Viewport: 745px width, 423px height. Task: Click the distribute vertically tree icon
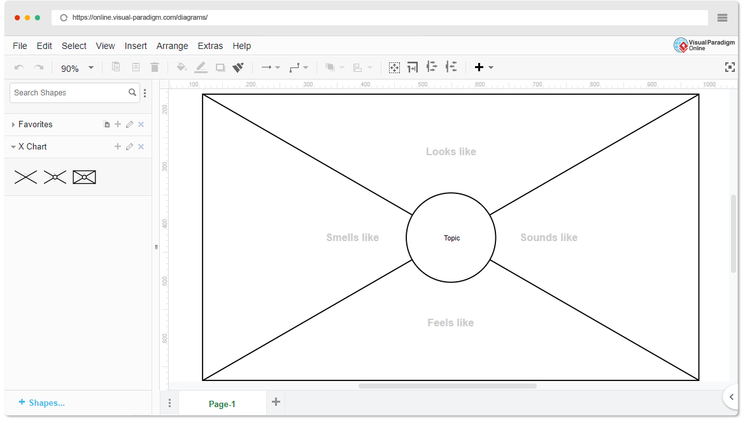point(451,67)
